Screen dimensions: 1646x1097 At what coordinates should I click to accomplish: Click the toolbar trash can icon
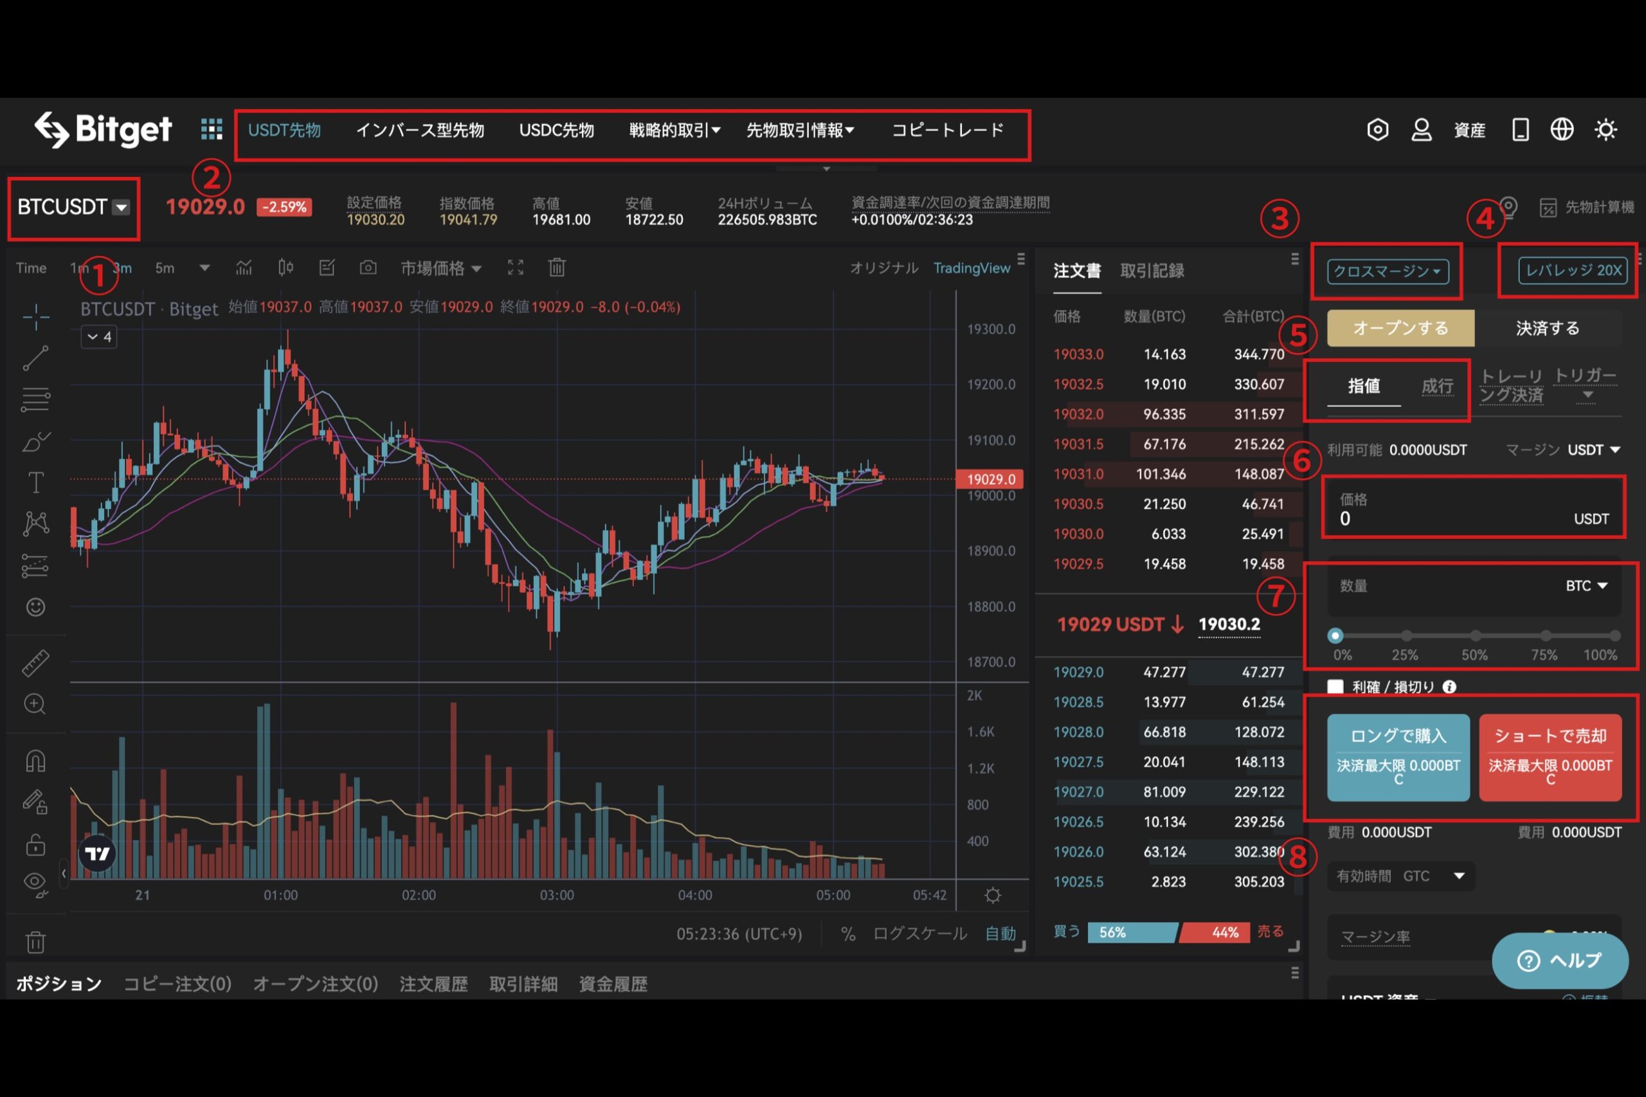click(557, 267)
